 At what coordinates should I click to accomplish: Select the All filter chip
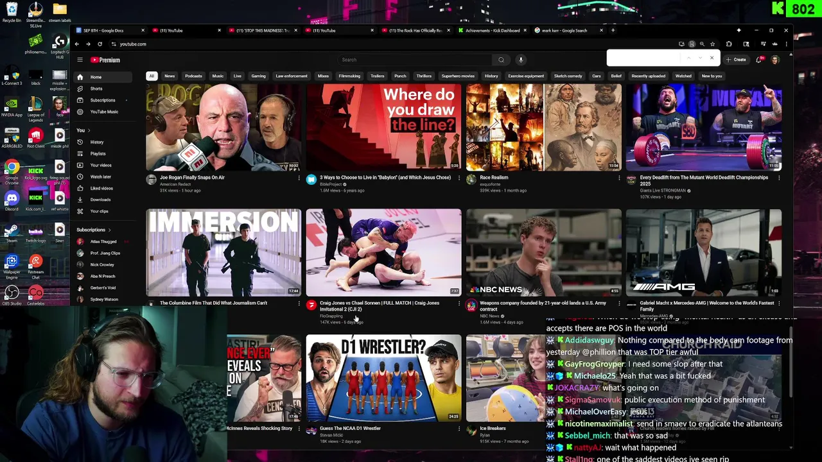click(x=152, y=76)
